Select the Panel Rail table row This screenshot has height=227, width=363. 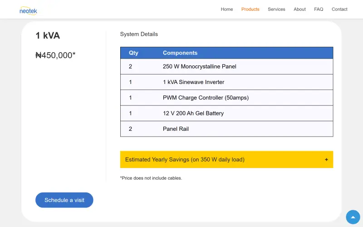click(x=226, y=129)
